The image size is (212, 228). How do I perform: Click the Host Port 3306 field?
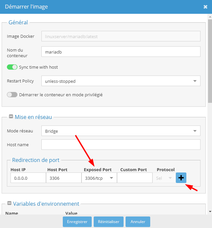64,178
